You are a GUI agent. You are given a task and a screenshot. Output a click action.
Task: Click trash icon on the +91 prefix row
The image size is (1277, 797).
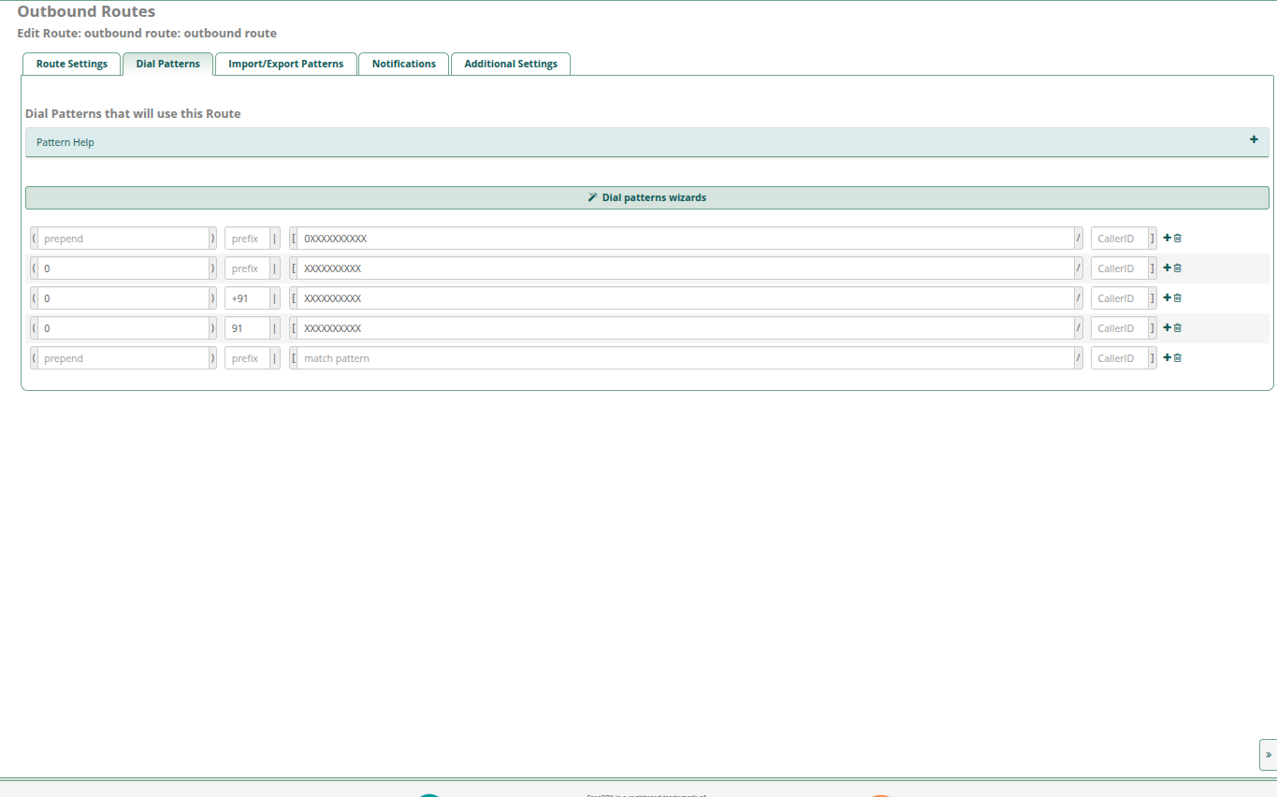tap(1178, 298)
